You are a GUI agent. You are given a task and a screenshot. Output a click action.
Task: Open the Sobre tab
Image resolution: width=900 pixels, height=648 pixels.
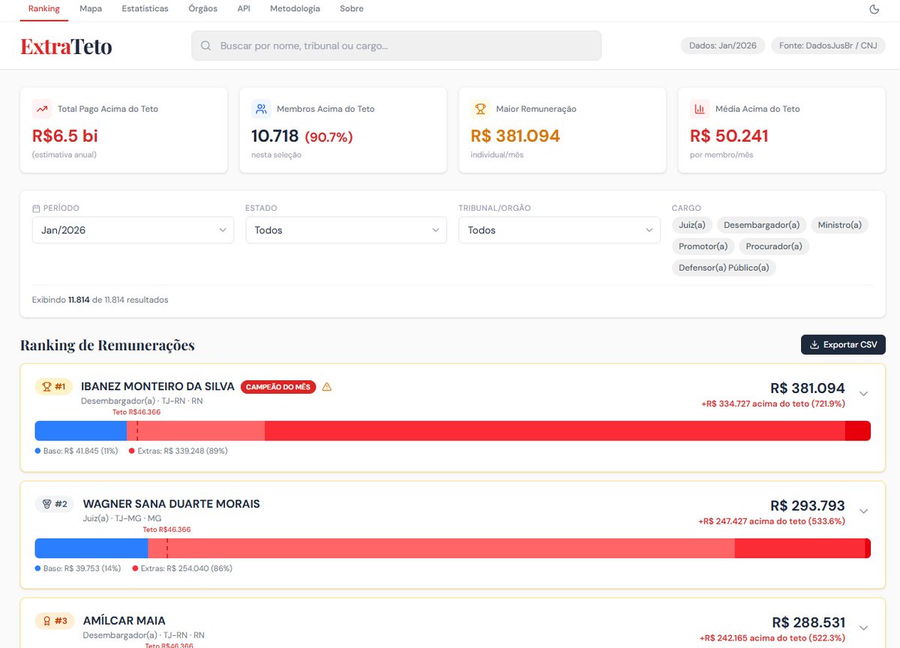351,9
